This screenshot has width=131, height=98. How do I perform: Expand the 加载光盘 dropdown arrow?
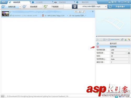[20, 7]
